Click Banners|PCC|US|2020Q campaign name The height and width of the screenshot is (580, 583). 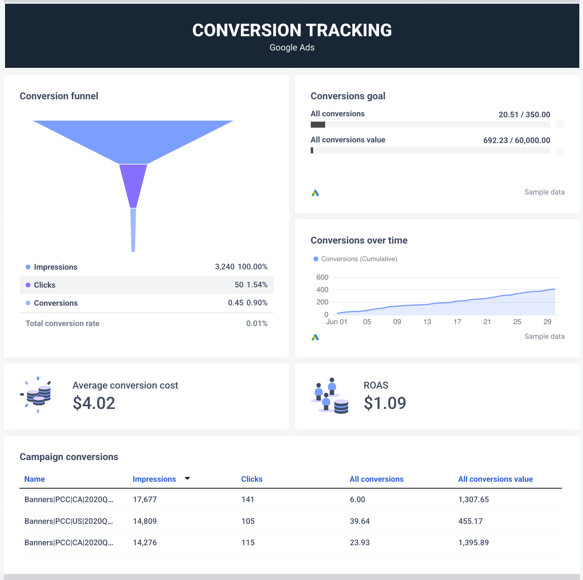pos(69,521)
